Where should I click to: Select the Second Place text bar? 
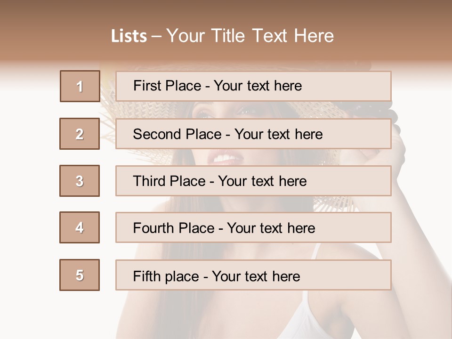tap(253, 134)
